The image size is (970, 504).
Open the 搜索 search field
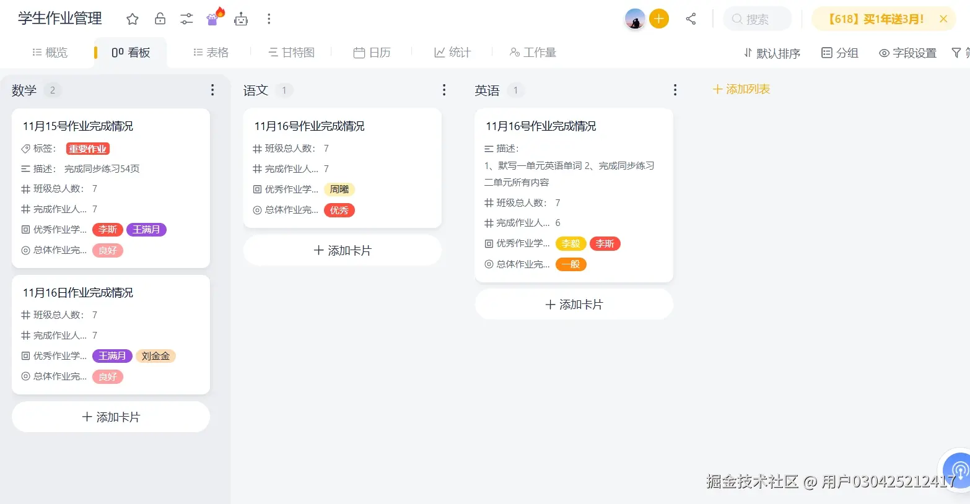tap(757, 19)
